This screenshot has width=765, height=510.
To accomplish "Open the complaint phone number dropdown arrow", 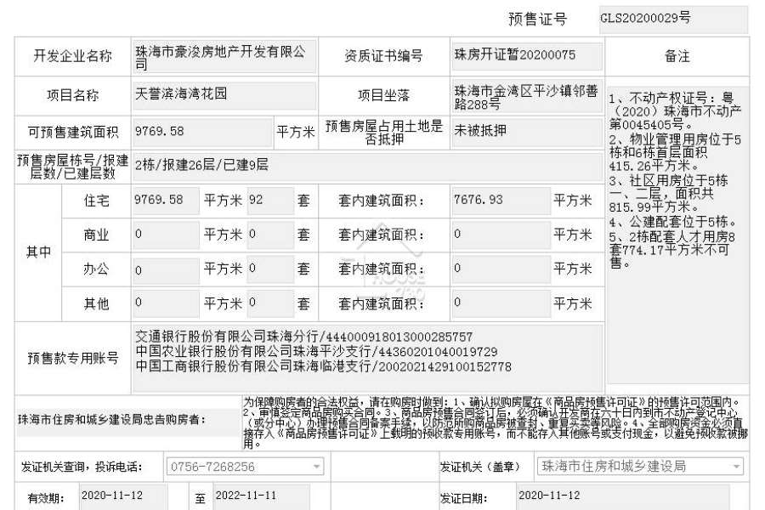I will coord(317,467).
